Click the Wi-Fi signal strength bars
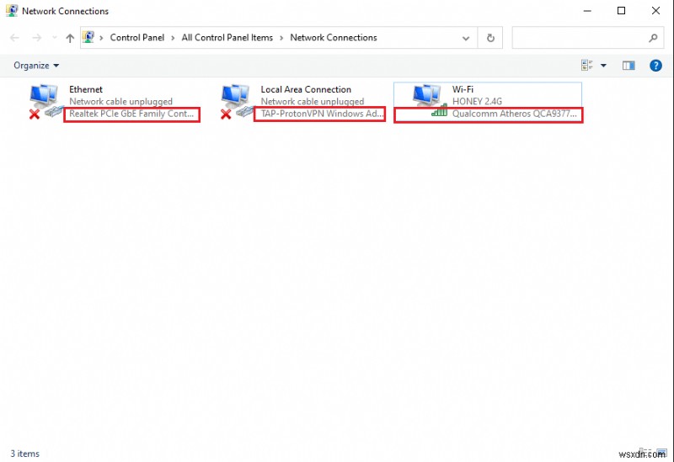Image resolution: width=674 pixels, height=462 pixels. [440, 111]
